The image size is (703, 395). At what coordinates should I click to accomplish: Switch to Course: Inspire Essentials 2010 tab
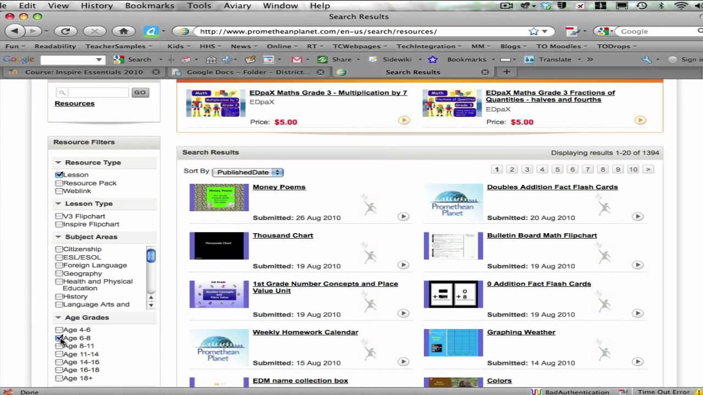[83, 72]
